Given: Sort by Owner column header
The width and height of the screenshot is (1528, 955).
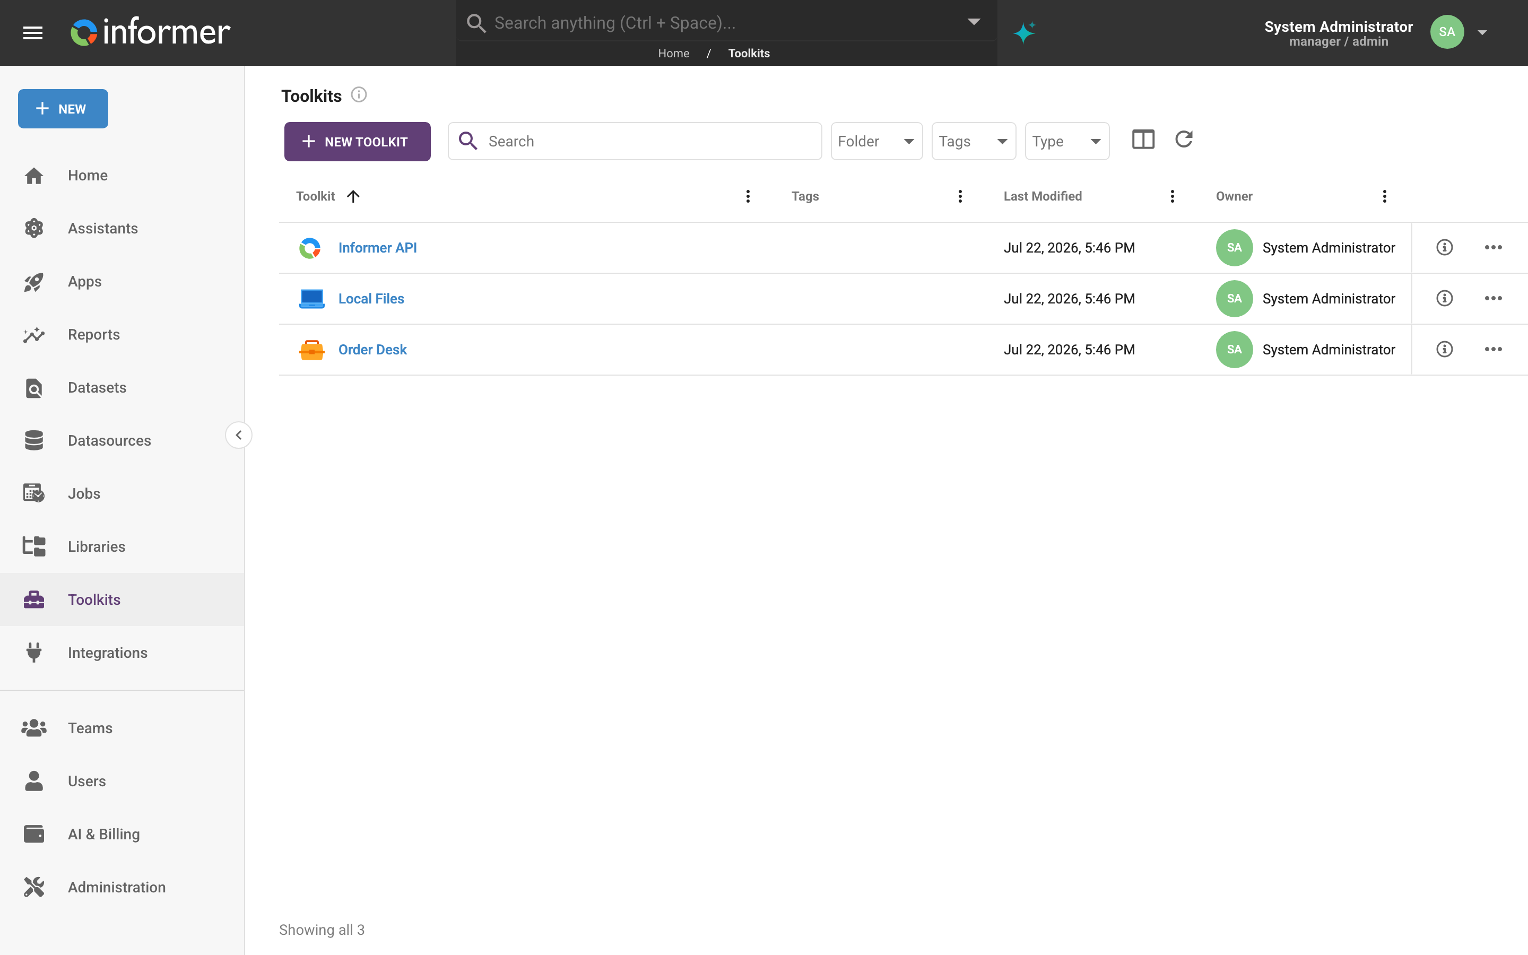Looking at the screenshot, I should click(1234, 196).
